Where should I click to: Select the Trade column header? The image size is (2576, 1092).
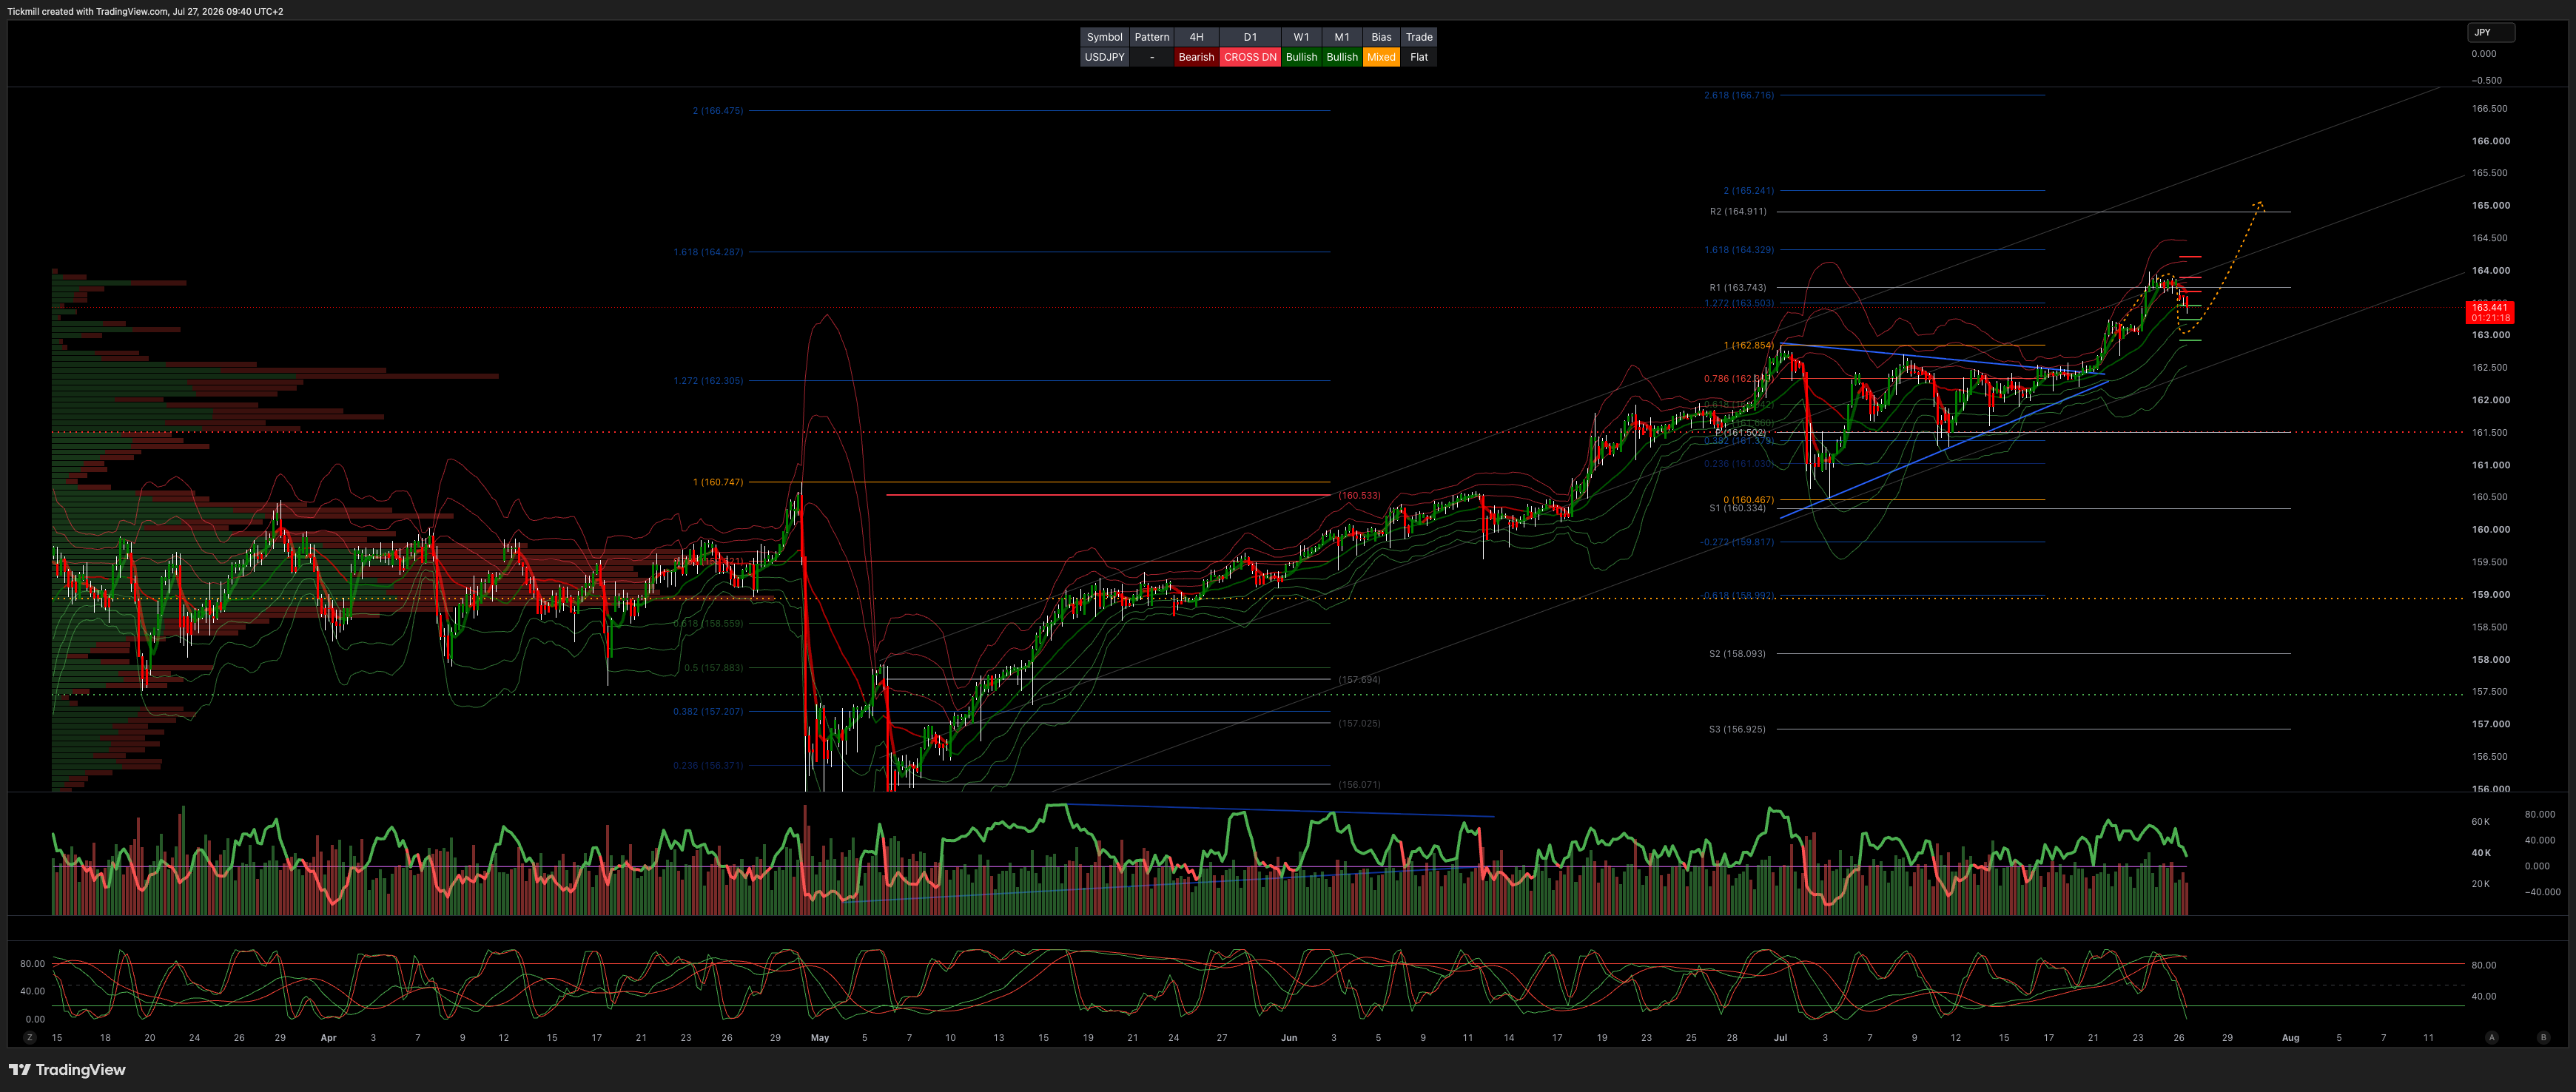[1419, 37]
